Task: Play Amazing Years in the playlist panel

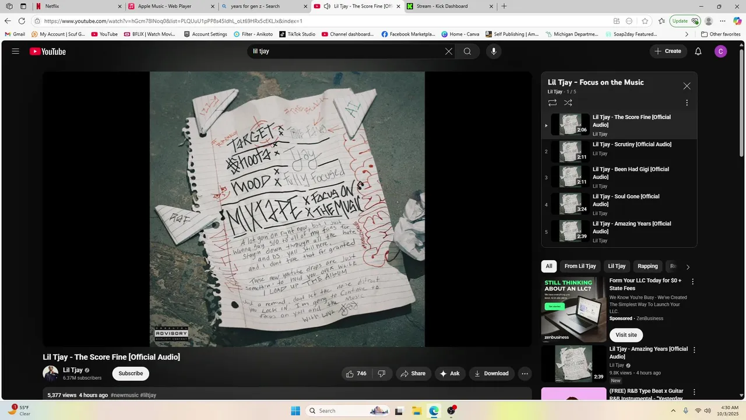Action: [x=619, y=232]
